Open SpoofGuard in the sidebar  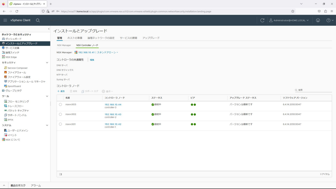tap(14, 86)
